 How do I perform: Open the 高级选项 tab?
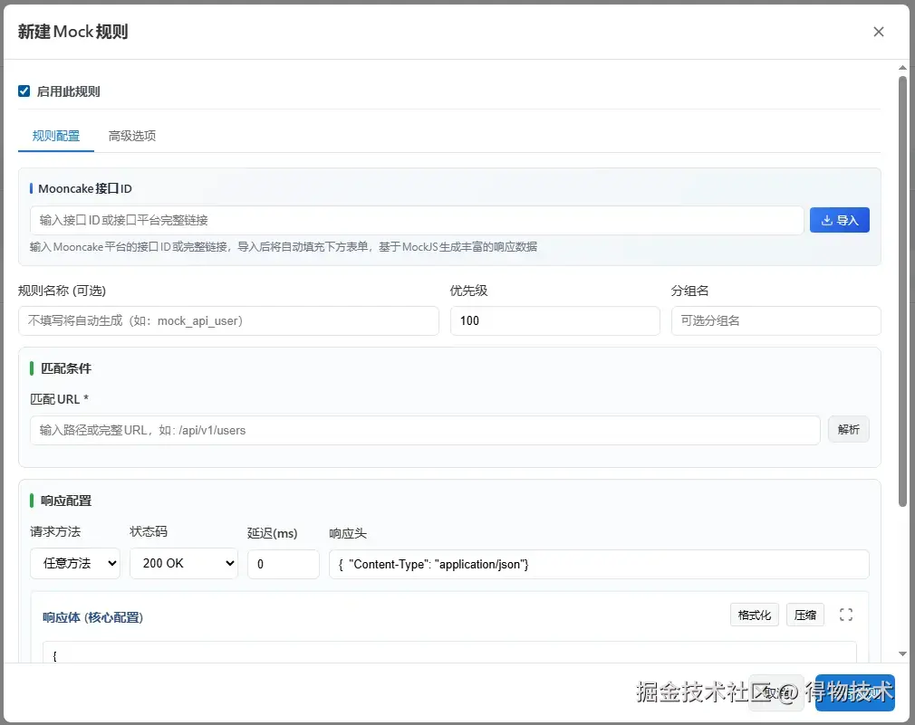132,136
